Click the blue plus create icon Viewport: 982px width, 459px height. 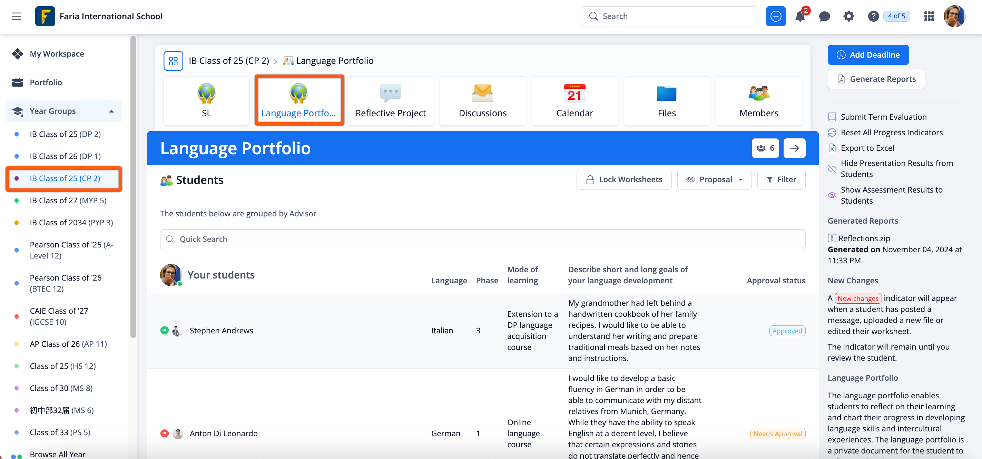coord(775,17)
